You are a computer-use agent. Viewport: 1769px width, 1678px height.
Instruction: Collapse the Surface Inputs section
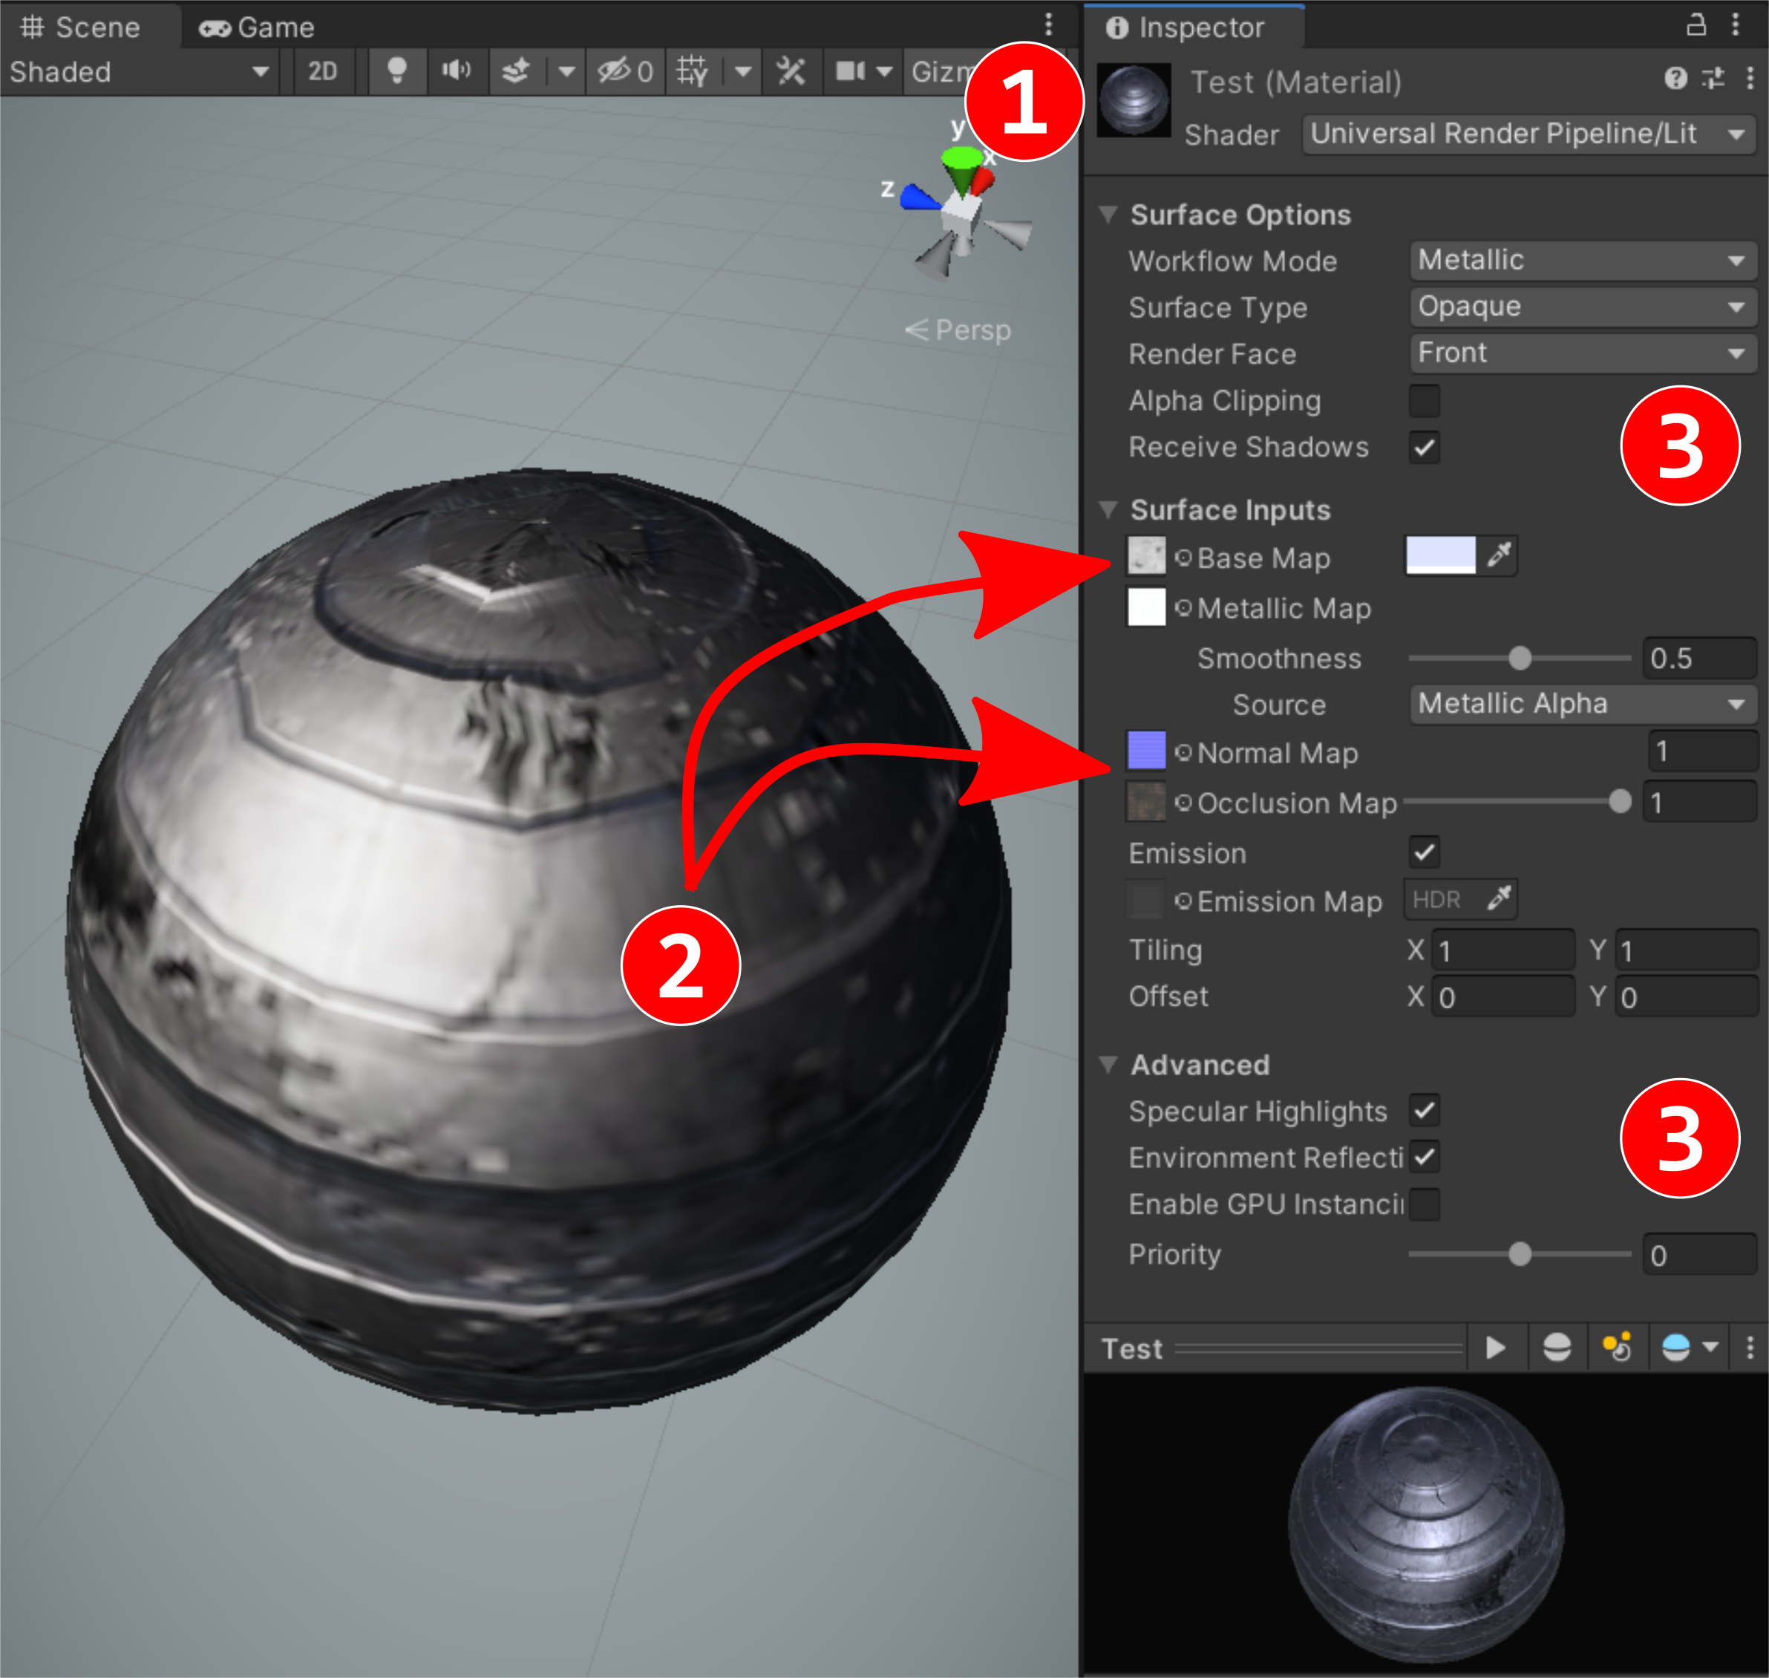(1108, 510)
